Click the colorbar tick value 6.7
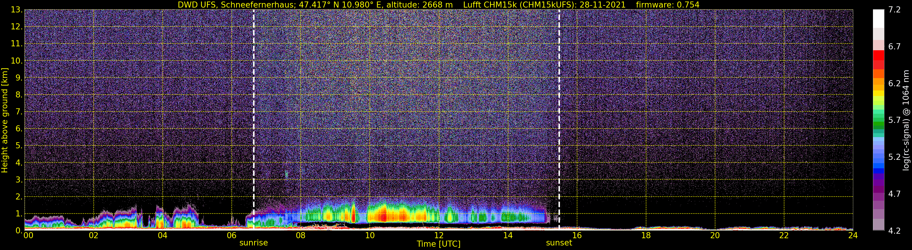Screen dimensions: 912x250 coord(894,46)
